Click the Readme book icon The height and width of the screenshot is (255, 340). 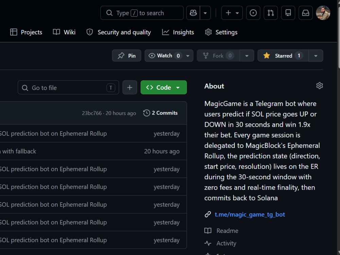(208, 231)
